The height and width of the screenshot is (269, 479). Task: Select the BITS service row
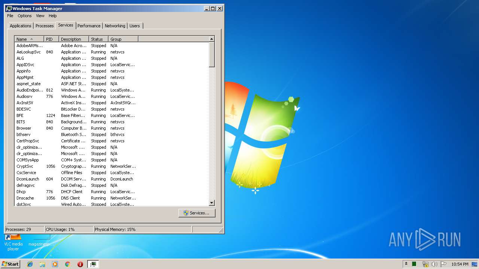(112, 122)
